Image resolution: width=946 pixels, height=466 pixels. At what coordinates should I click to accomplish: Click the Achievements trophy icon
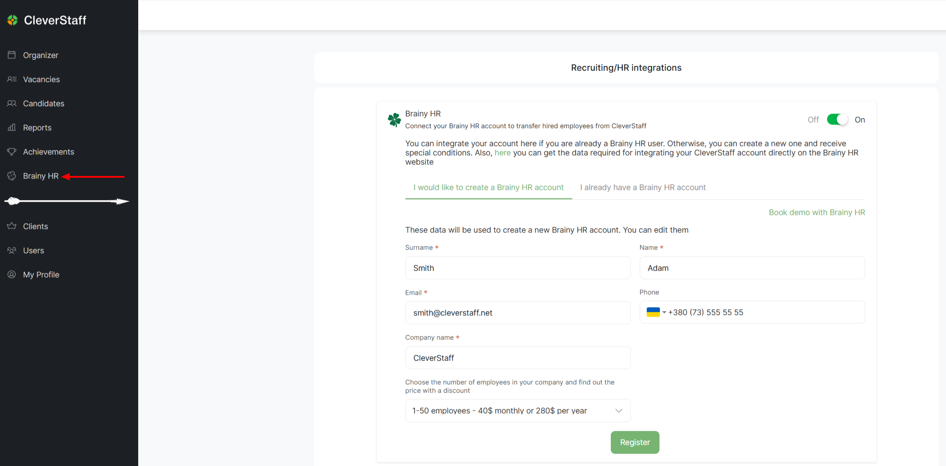(12, 151)
